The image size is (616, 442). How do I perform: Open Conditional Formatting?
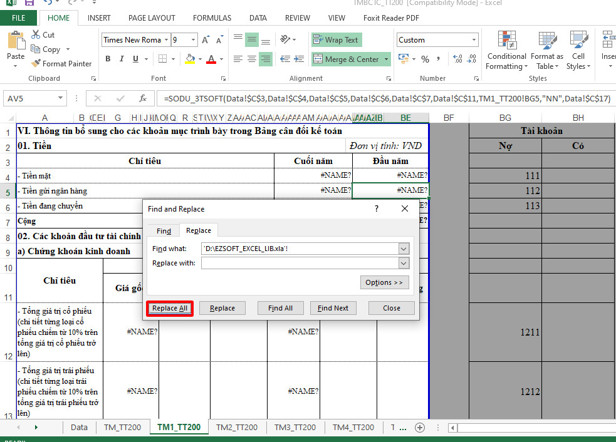coord(507,51)
